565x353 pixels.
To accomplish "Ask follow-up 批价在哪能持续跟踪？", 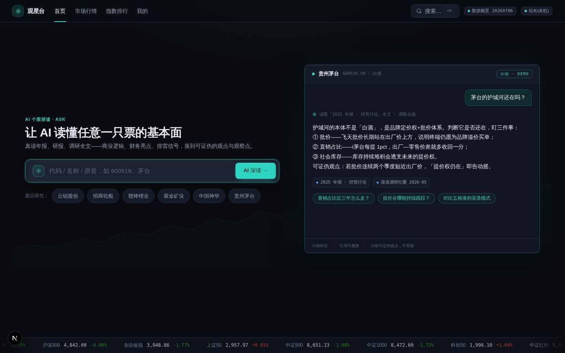I will [406, 198].
